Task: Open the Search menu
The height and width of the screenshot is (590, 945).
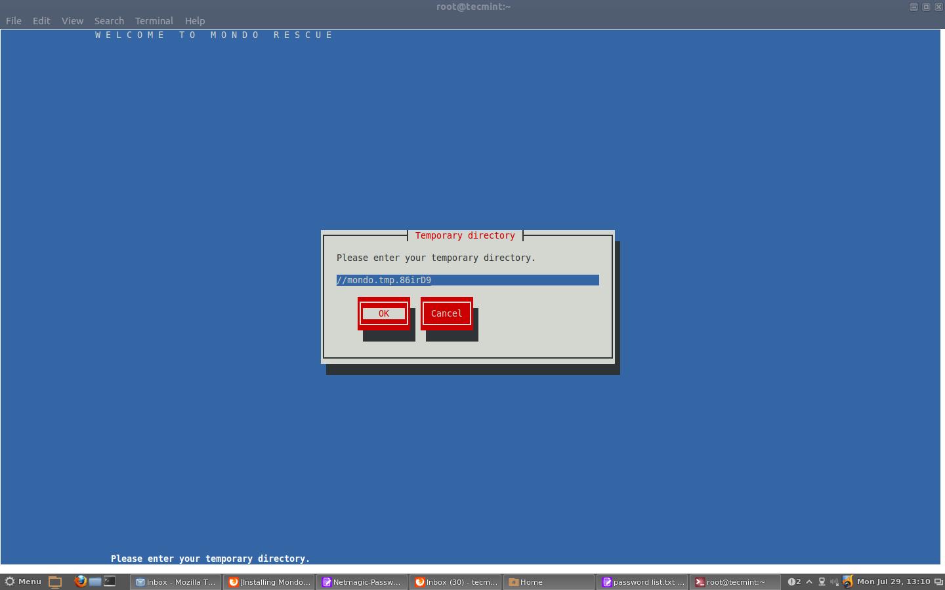Action: [109, 21]
